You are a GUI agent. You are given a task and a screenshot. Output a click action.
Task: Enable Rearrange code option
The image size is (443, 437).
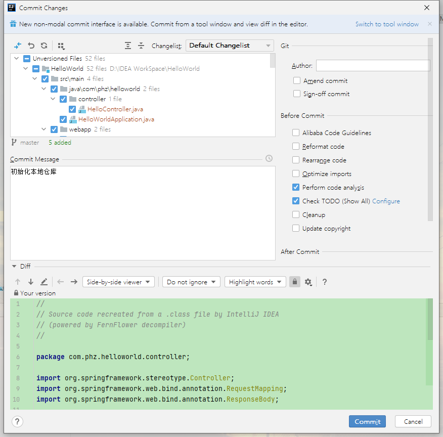[x=295, y=160]
